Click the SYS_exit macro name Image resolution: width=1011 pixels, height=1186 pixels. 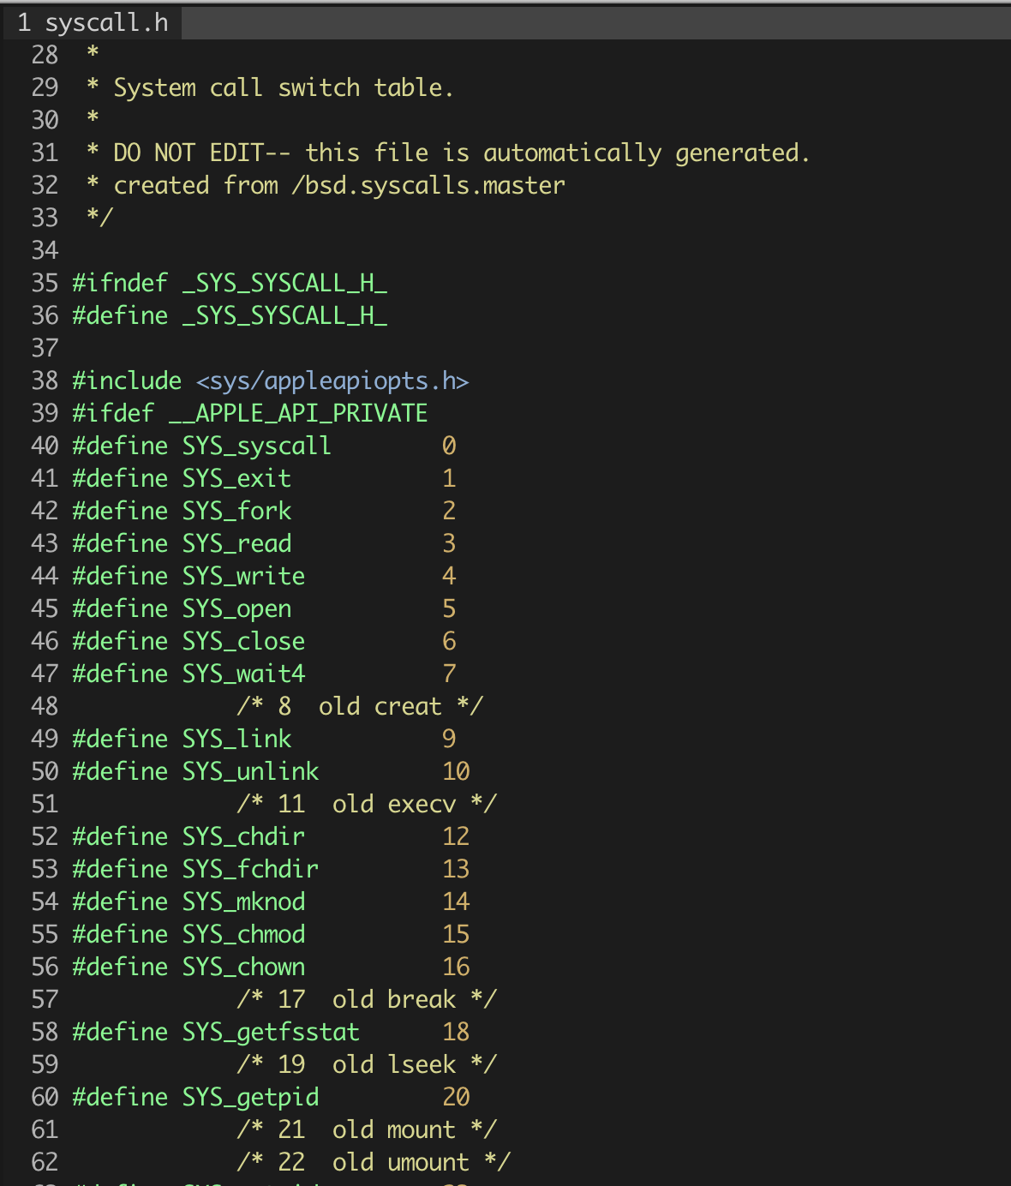point(236,477)
